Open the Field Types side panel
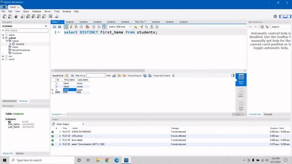Screen dimensions: 292x164 (241, 105)
